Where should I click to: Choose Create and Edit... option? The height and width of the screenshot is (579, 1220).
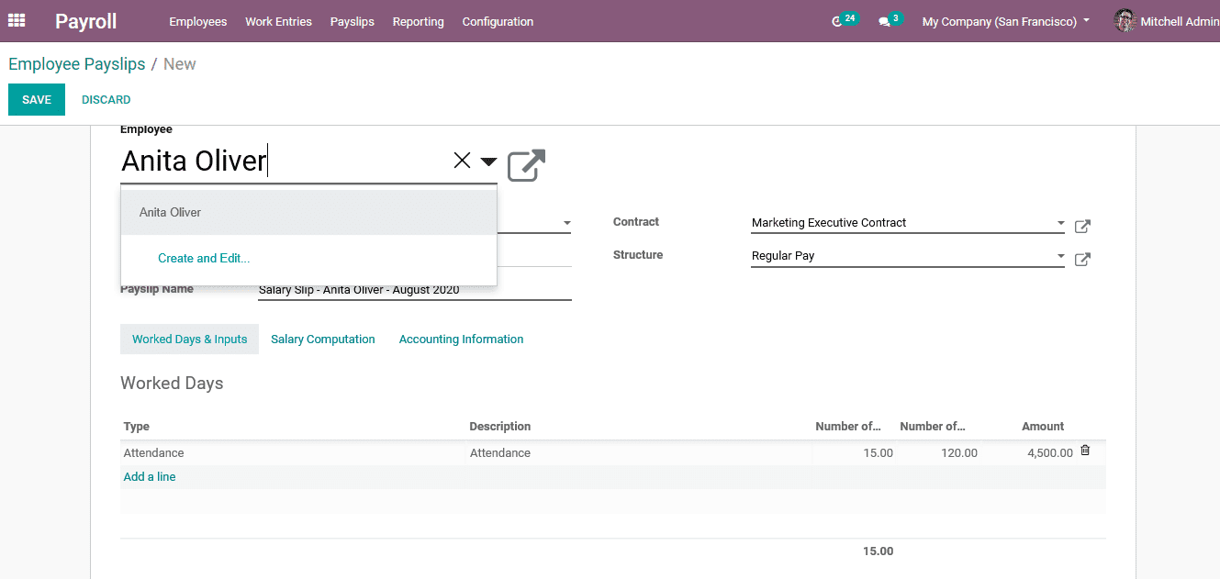click(204, 258)
